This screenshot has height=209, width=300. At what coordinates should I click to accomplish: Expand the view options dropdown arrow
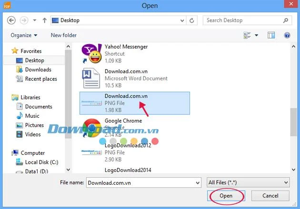[x=256, y=35]
